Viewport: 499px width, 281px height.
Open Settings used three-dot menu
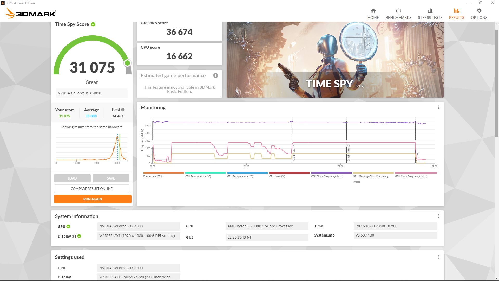439,257
